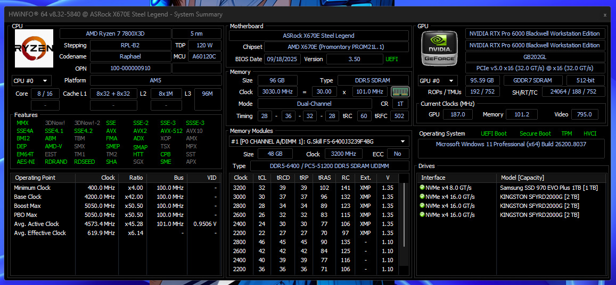Click the Interface column header in Drives
Image resolution: width=616 pixels, height=285 pixels.
pos(457,178)
